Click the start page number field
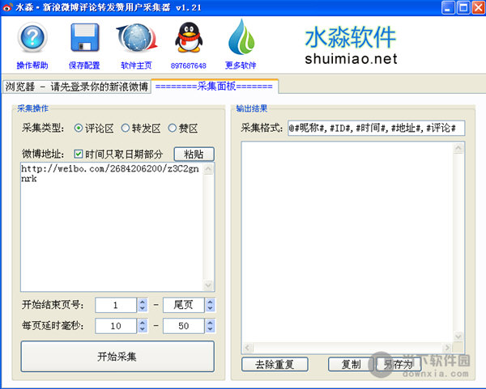Screen dimensions: 486x389 click(116, 305)
